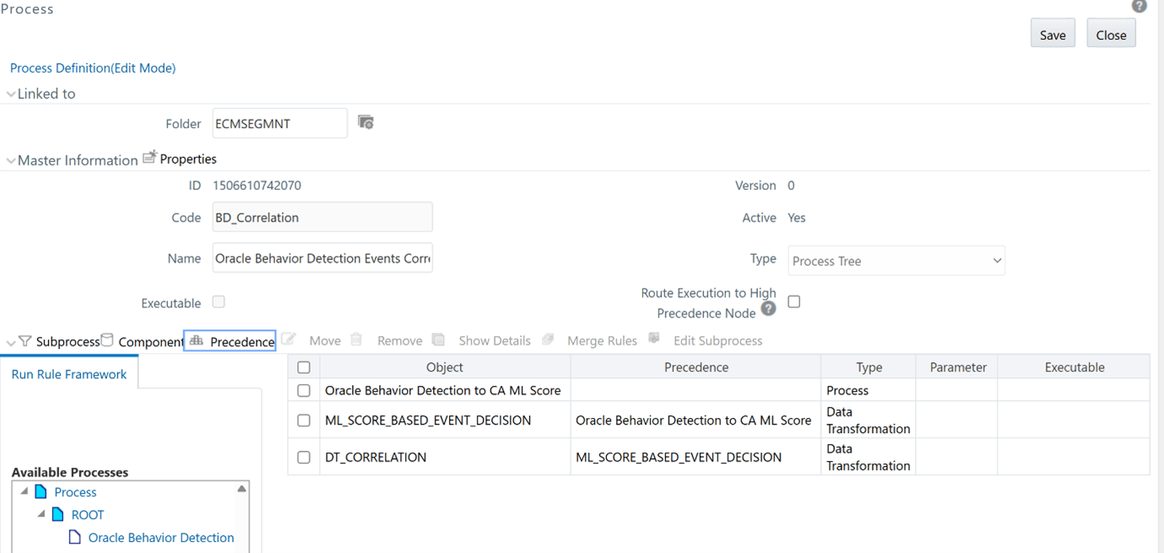Click the folder browse icon next to ECMSEGMNT
Viewport: 1164px width, 553px height.
(x=365, y=122)
